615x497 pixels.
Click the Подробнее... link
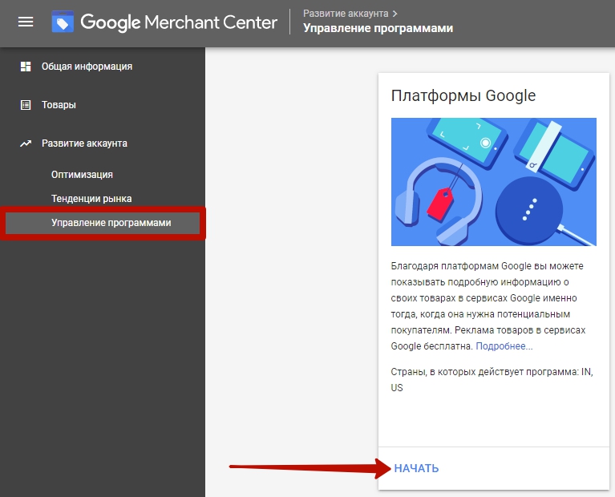[x=504, y=346]
